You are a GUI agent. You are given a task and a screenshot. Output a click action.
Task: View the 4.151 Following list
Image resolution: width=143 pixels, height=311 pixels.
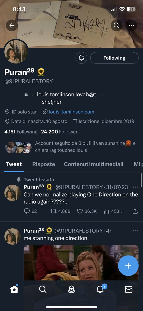click(x=21, y=132)
